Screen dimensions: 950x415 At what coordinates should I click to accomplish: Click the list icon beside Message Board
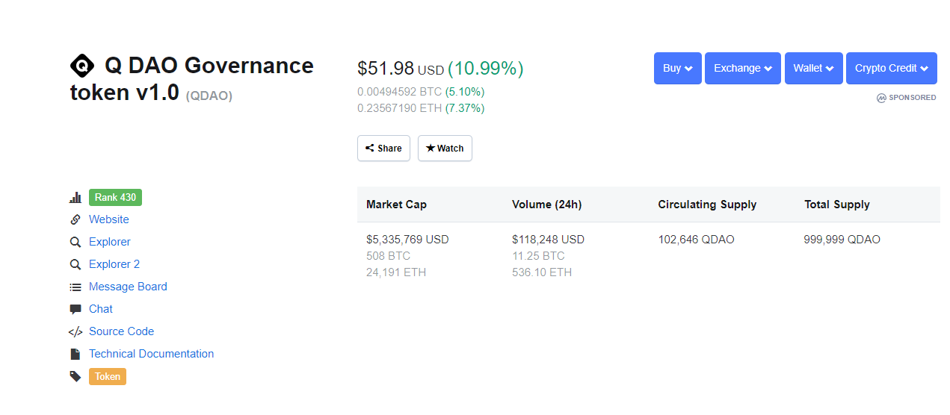(75, 287)
